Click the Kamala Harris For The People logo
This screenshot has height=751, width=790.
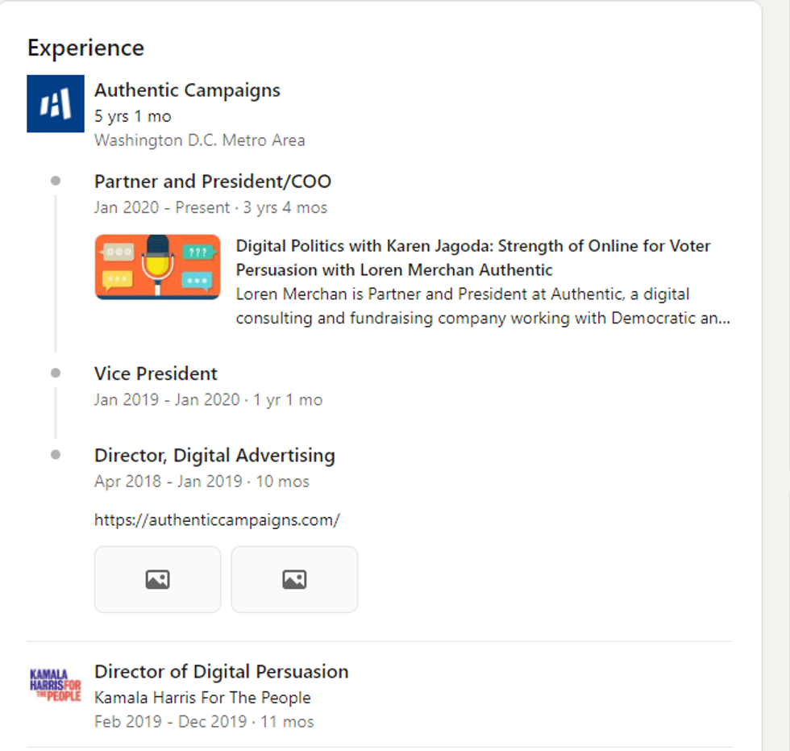56,685
